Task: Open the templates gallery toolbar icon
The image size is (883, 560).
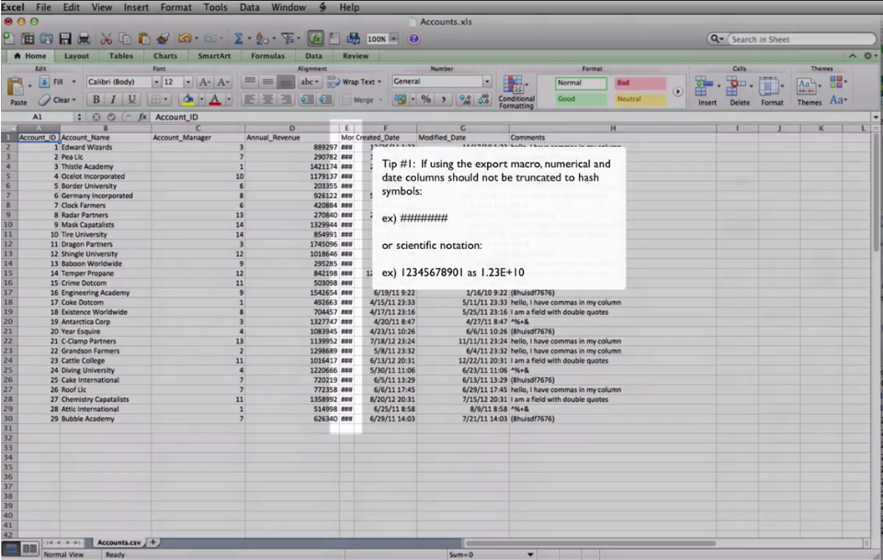Action: [x=28, y=39]
